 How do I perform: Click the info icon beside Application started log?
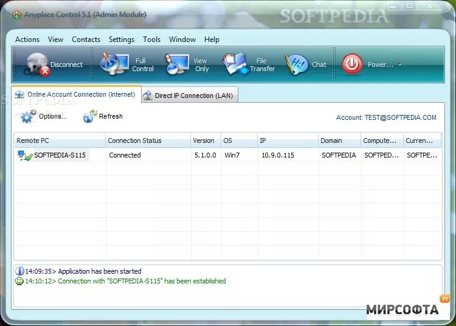(19, 271)
